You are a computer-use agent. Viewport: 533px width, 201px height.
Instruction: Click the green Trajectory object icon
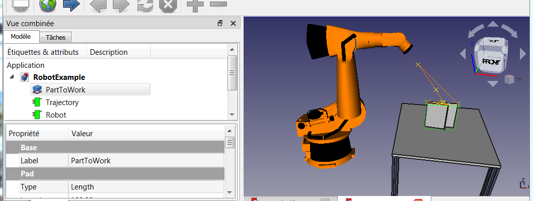tap(37, 102)
